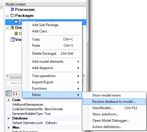Select the Default OptimisticLocking property name

click(28, 123)
